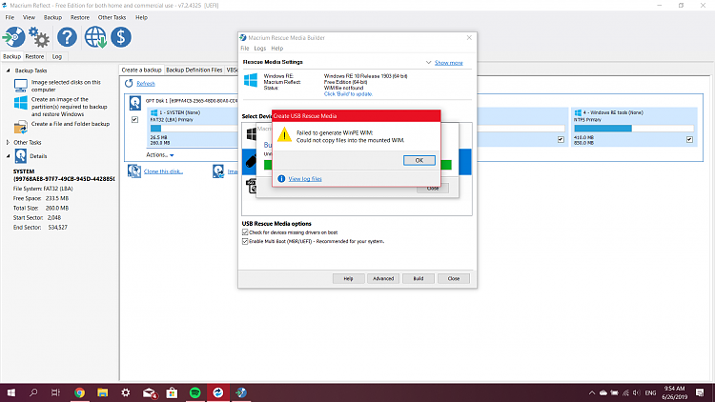The width and height of the screenshot is (715, 402).
Task: Toggle checkbox for SYSTEM partition 1
Action: click(134, 120)
